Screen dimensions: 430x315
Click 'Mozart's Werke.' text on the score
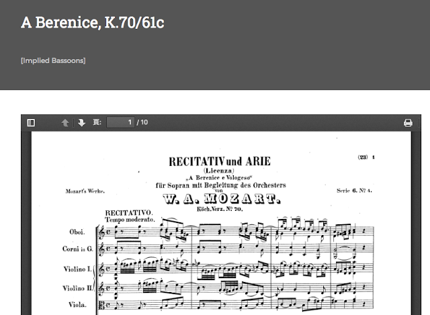tap(85, 191)
